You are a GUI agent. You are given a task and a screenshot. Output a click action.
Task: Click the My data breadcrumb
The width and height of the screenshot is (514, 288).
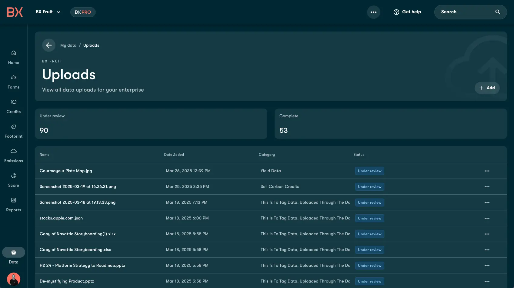[68, 45]
